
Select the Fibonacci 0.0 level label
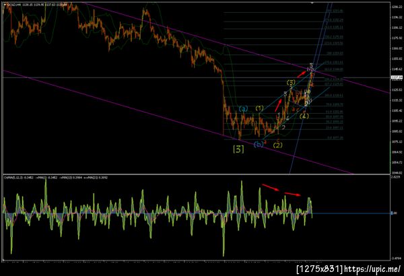[x=335, y=138]
